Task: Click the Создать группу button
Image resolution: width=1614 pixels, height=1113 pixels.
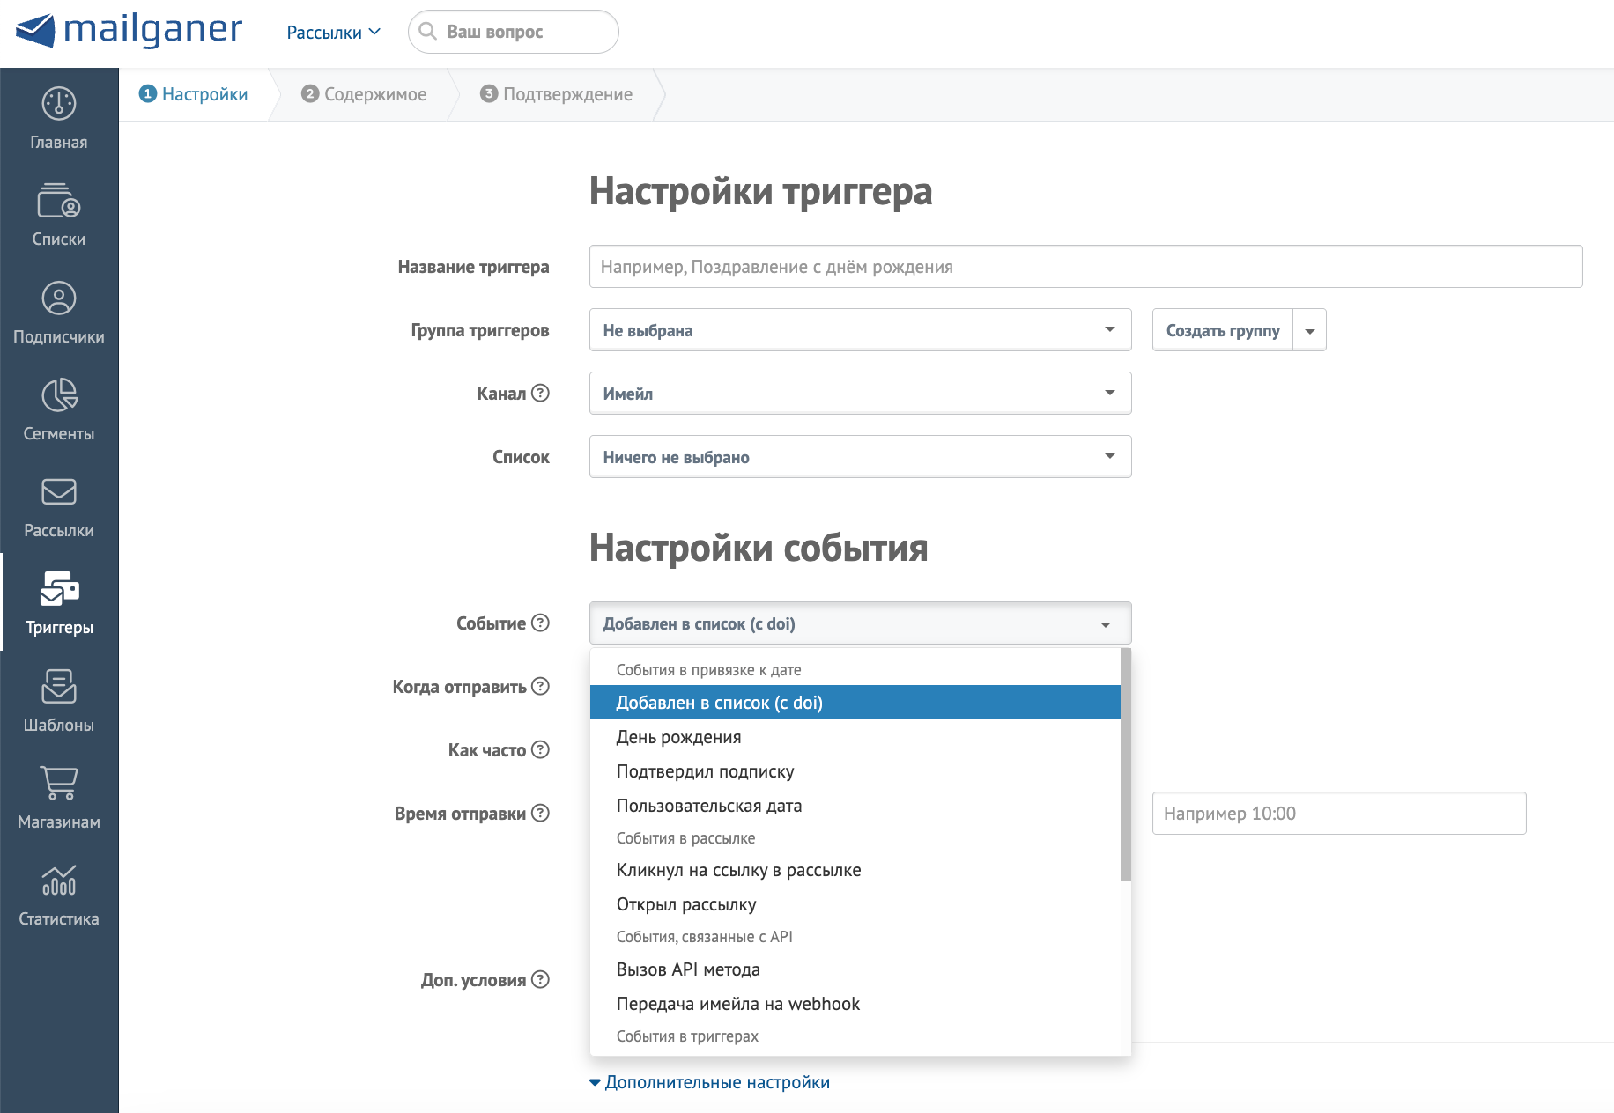Action: [1223, 329]
